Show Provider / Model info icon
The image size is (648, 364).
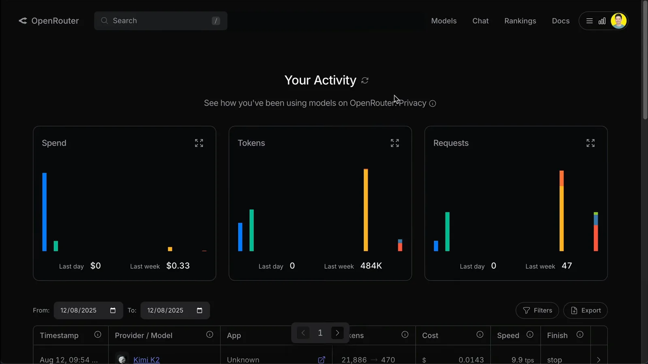(x=209, y=334)
